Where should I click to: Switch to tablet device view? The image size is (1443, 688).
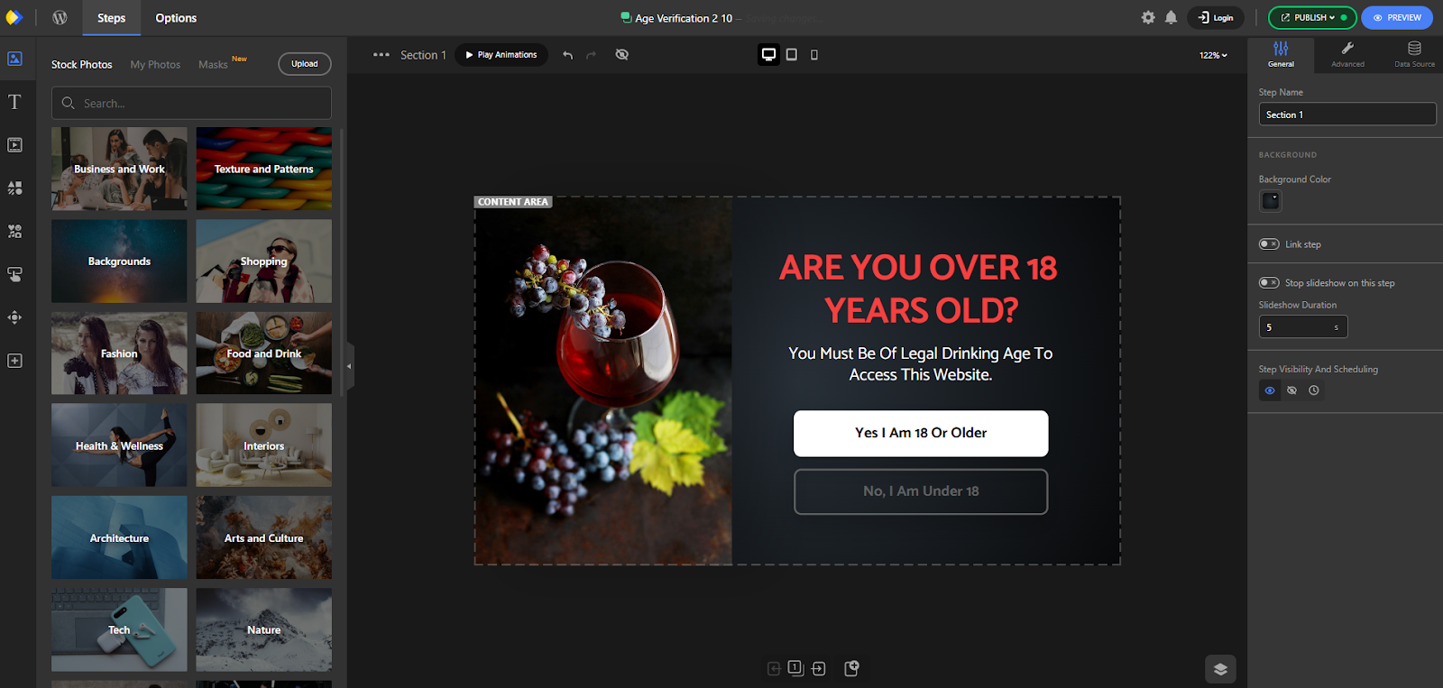tap(791, 55)
